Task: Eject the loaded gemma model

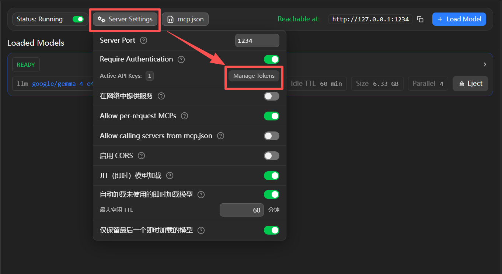Action: 470,84
